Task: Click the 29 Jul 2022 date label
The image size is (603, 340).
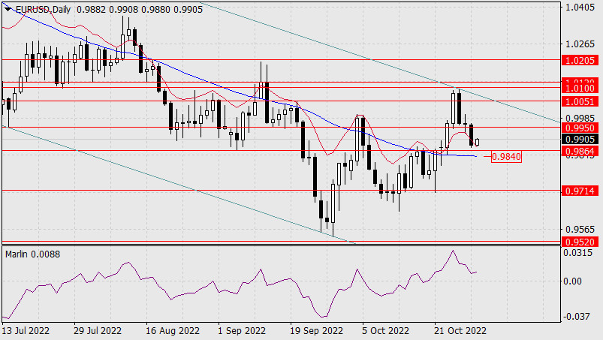Action: point(98,331)
